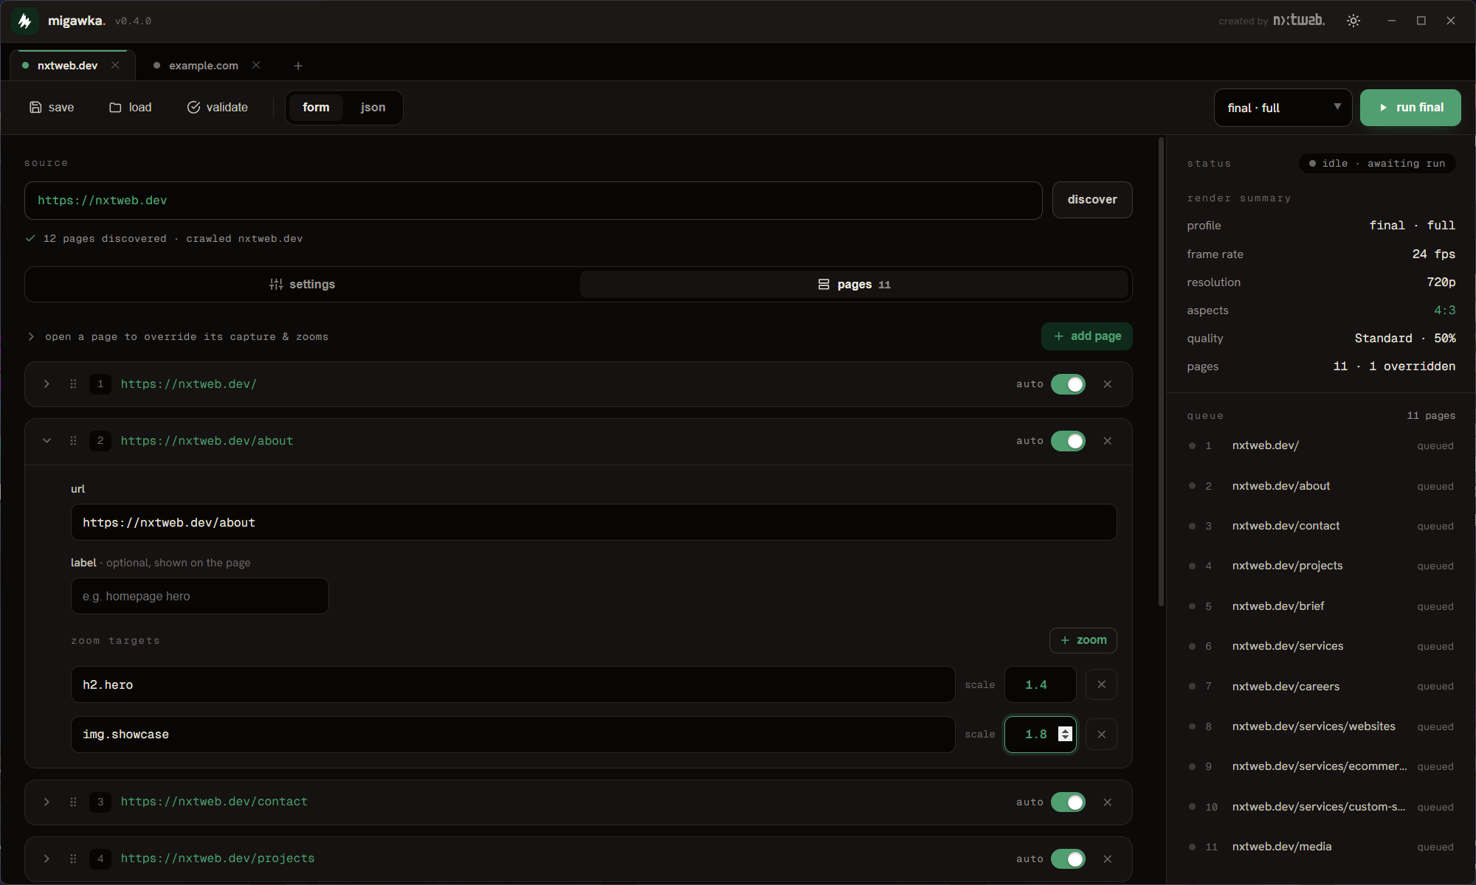Toggle auto for contact page
1476x885 pixels.
click(x=1068, y=802)
